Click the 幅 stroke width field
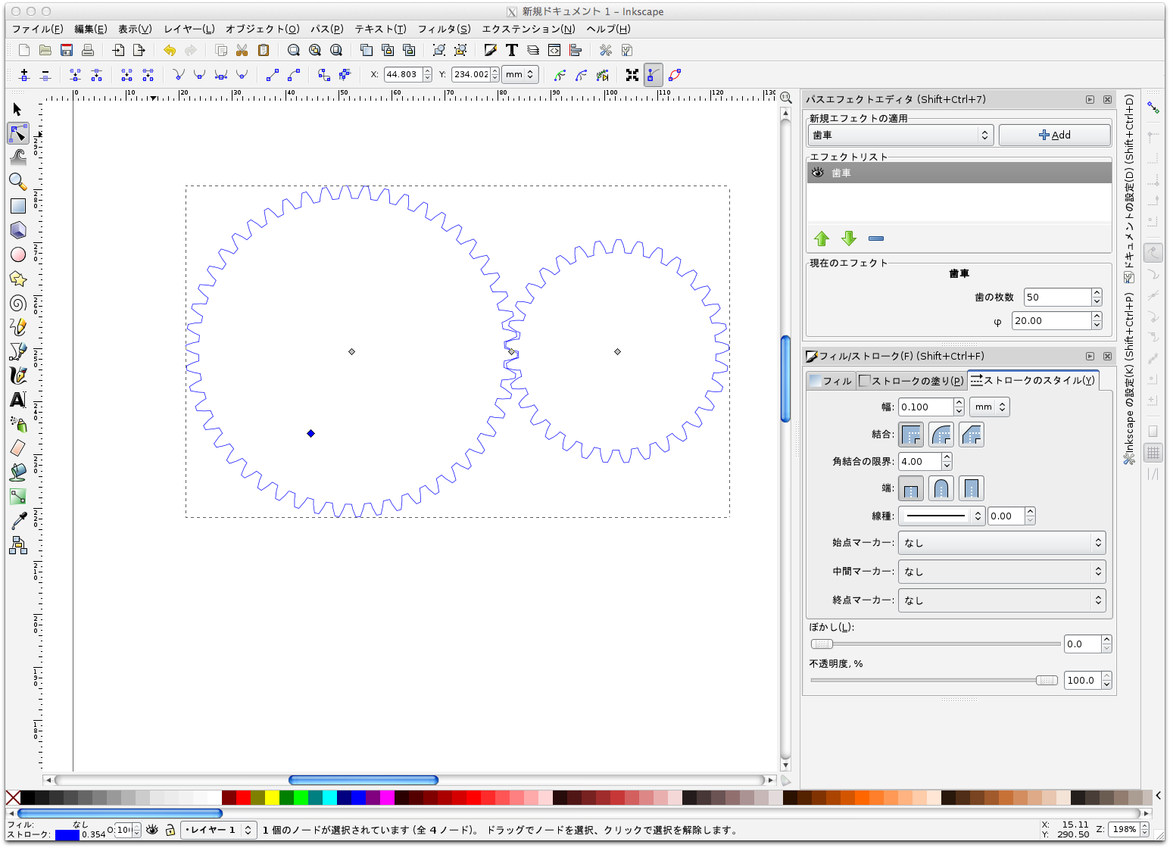 tap(925, 407)
